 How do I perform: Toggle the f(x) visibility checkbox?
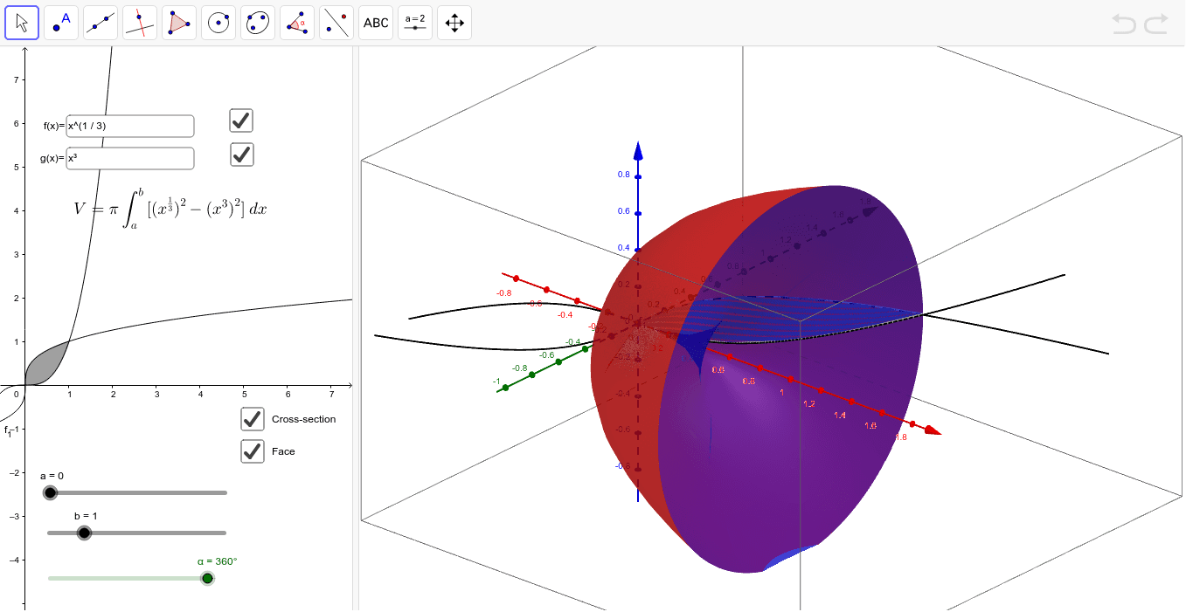point(240,120)
